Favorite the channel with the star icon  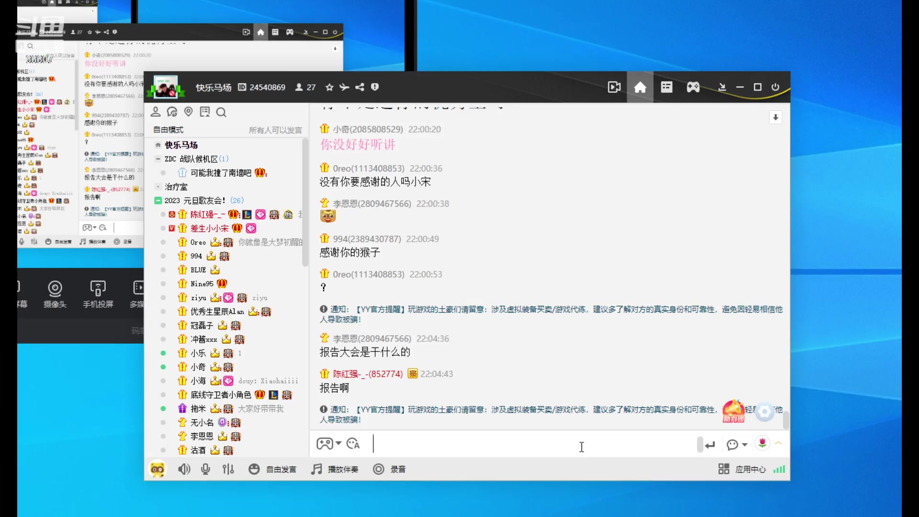[x=329, y=87]
